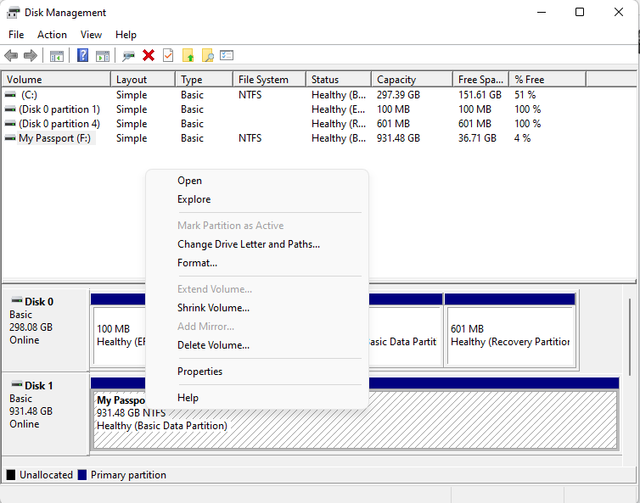Sort by the File System column header
Image resolution: width=640 pixels, height=503 pixels.
270,80
